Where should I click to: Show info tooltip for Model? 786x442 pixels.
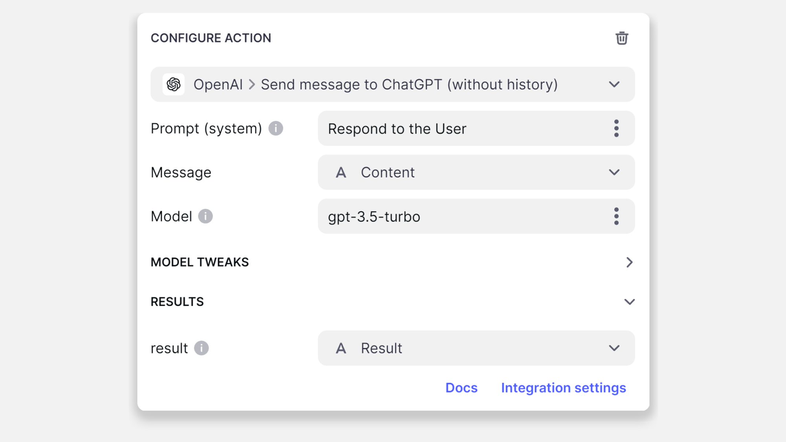tap(205, 216)
